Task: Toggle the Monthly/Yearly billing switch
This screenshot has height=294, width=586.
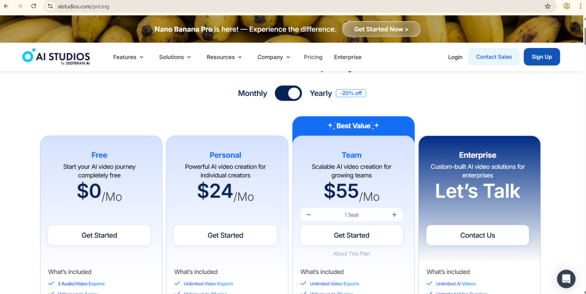Action: pyautogui.click(x=288, y=93)
